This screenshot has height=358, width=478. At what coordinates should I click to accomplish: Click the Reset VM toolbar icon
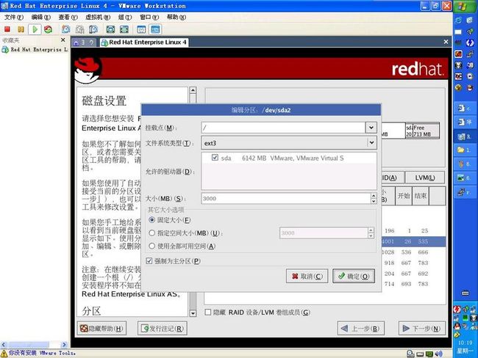(x=48, y=29)
